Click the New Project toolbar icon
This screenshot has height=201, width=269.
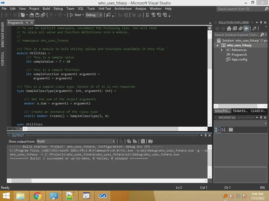(x=23, y=15)
